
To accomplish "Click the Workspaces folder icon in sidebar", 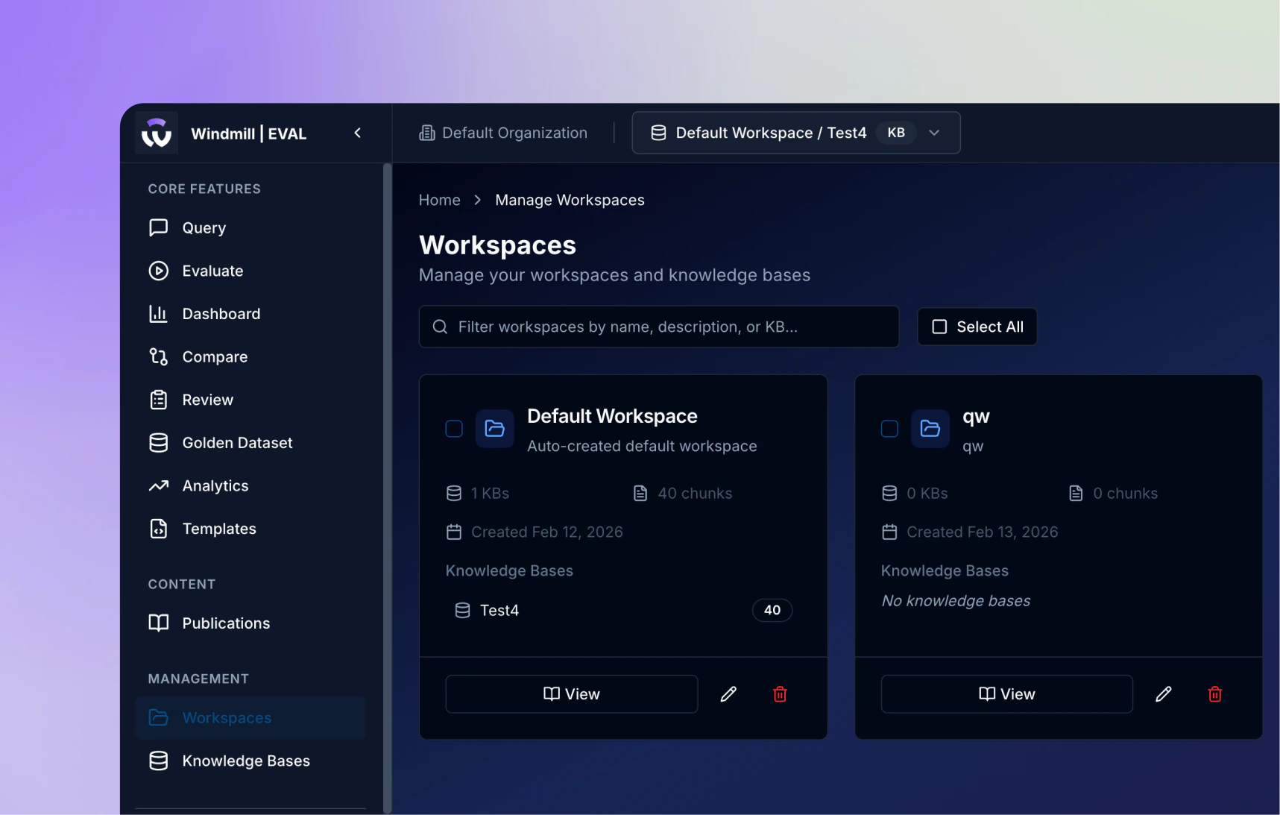I will (158, 717).
